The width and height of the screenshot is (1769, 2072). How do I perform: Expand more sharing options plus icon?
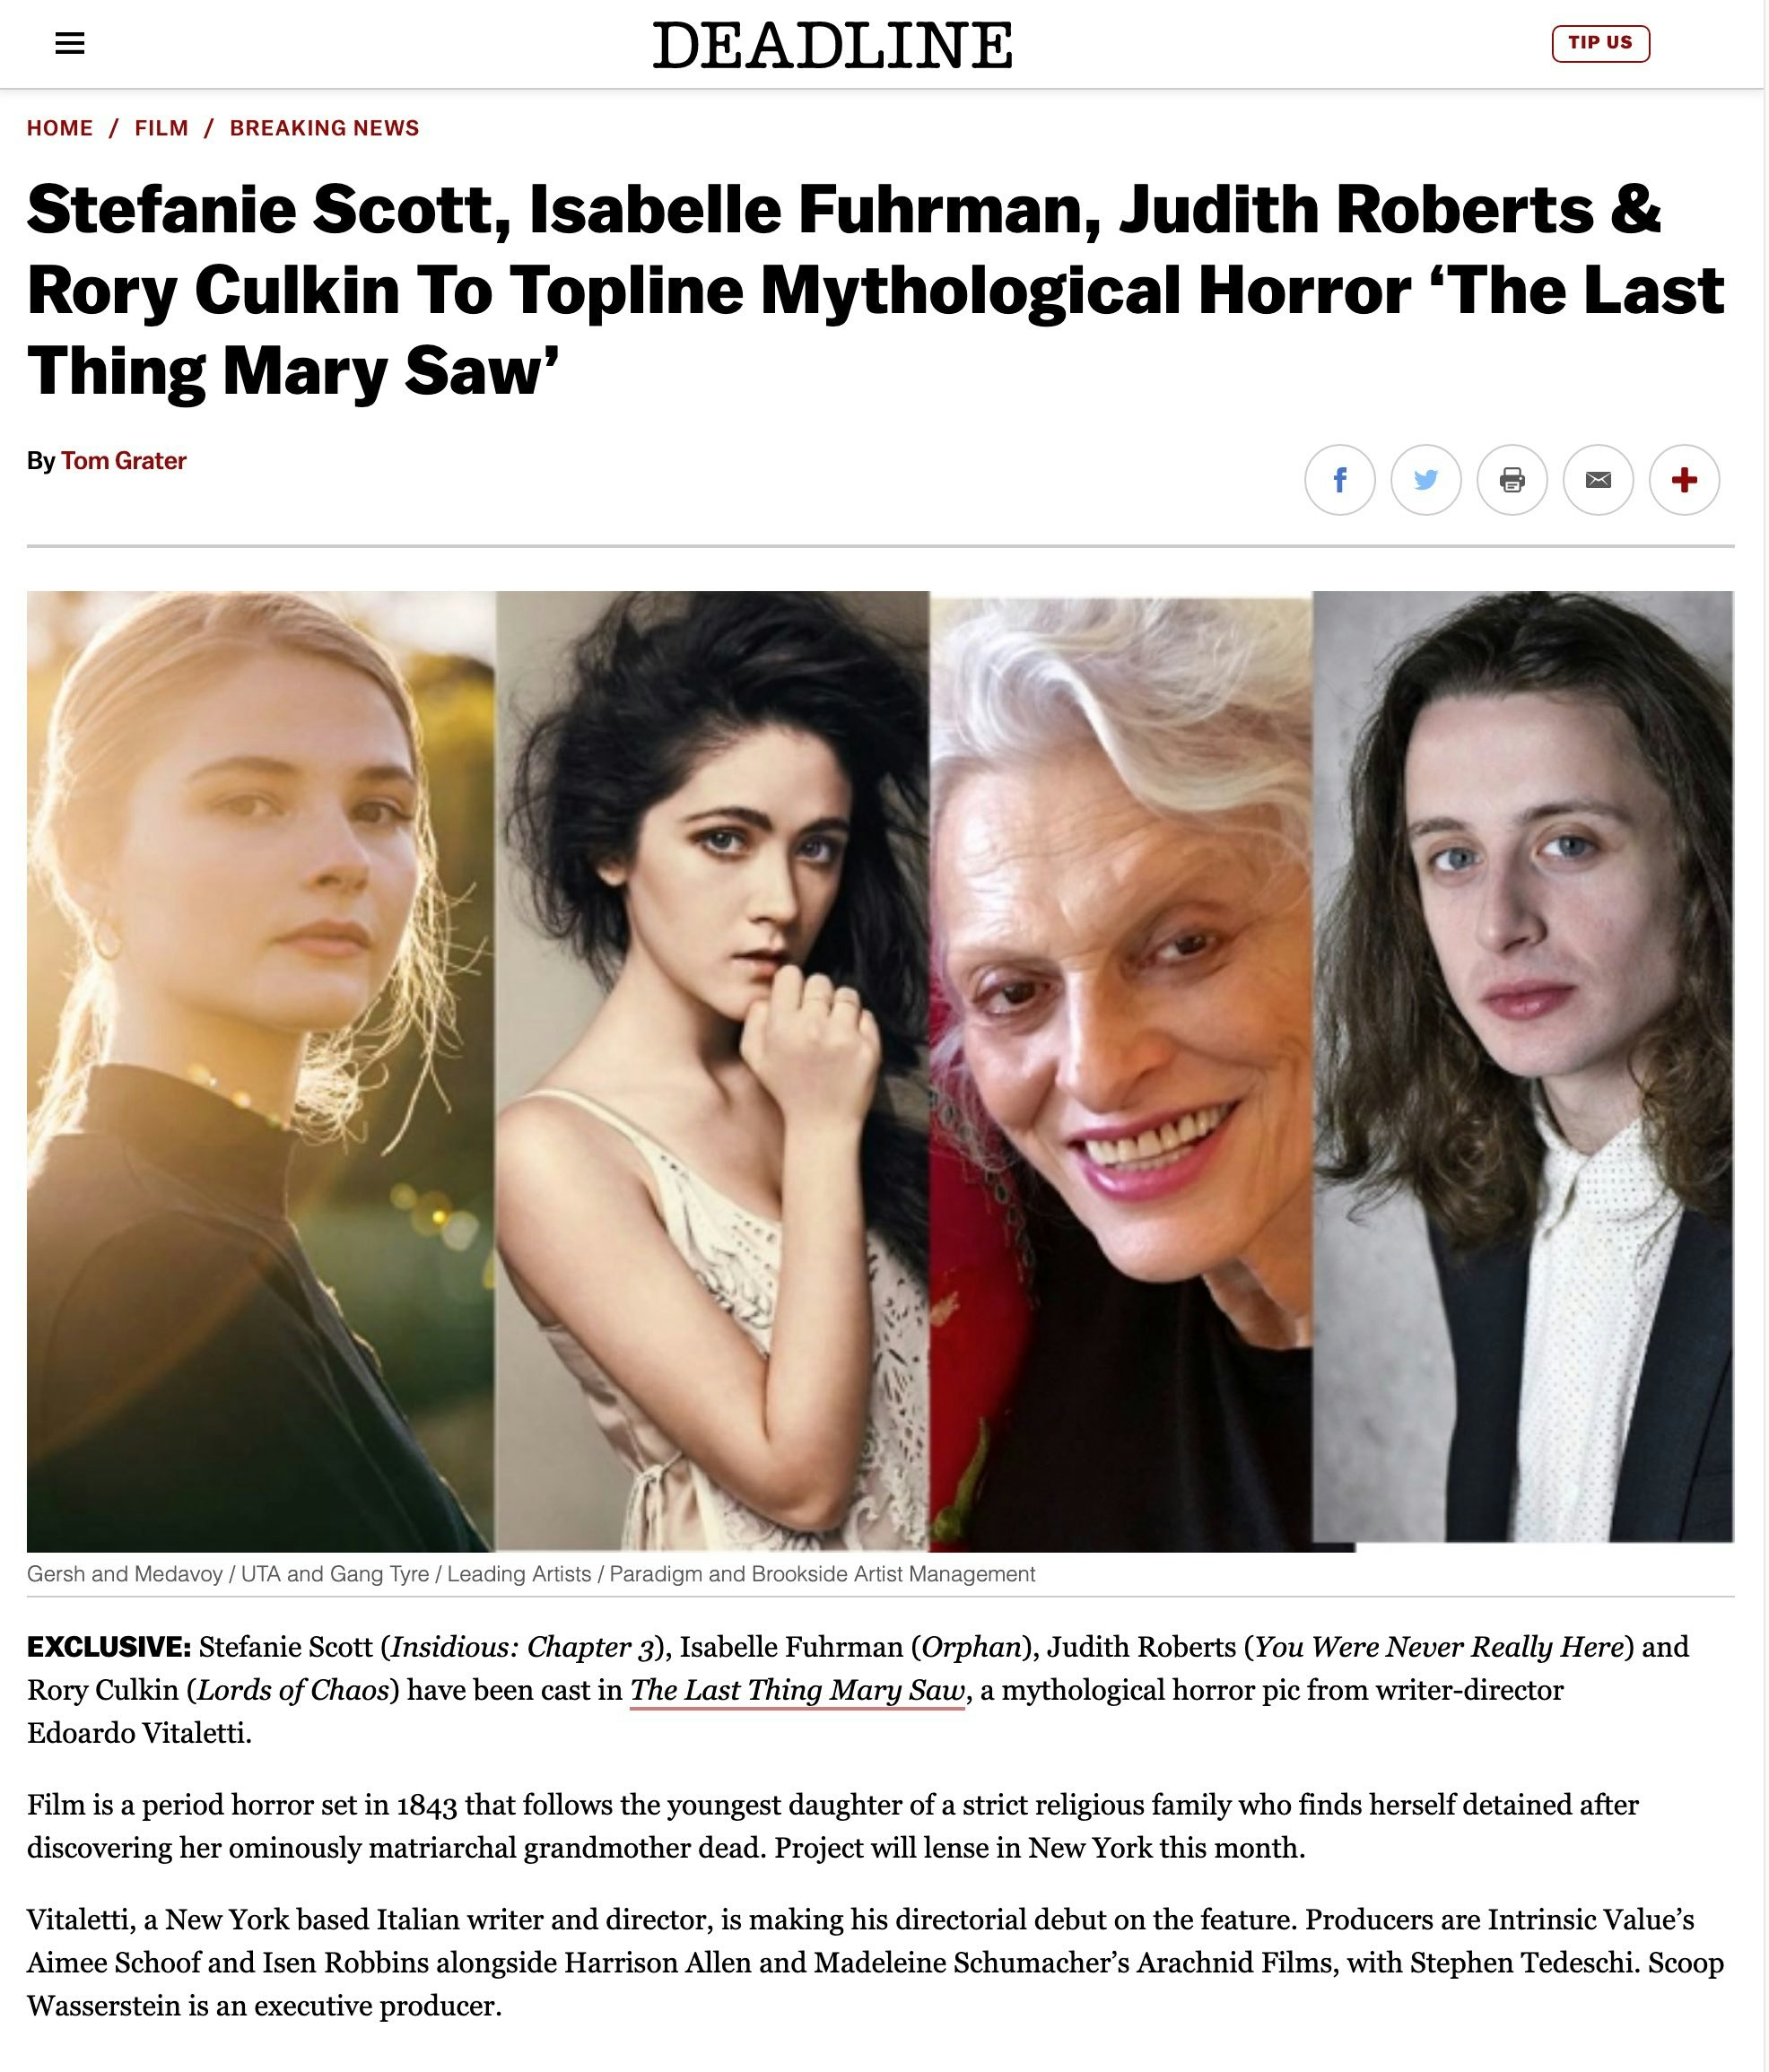(1684, 480)
